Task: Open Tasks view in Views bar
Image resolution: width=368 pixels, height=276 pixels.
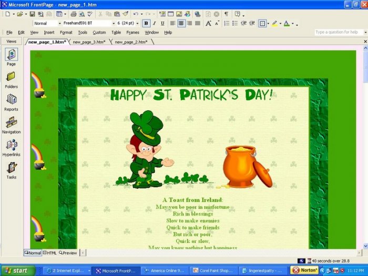Action: (11, 171)
